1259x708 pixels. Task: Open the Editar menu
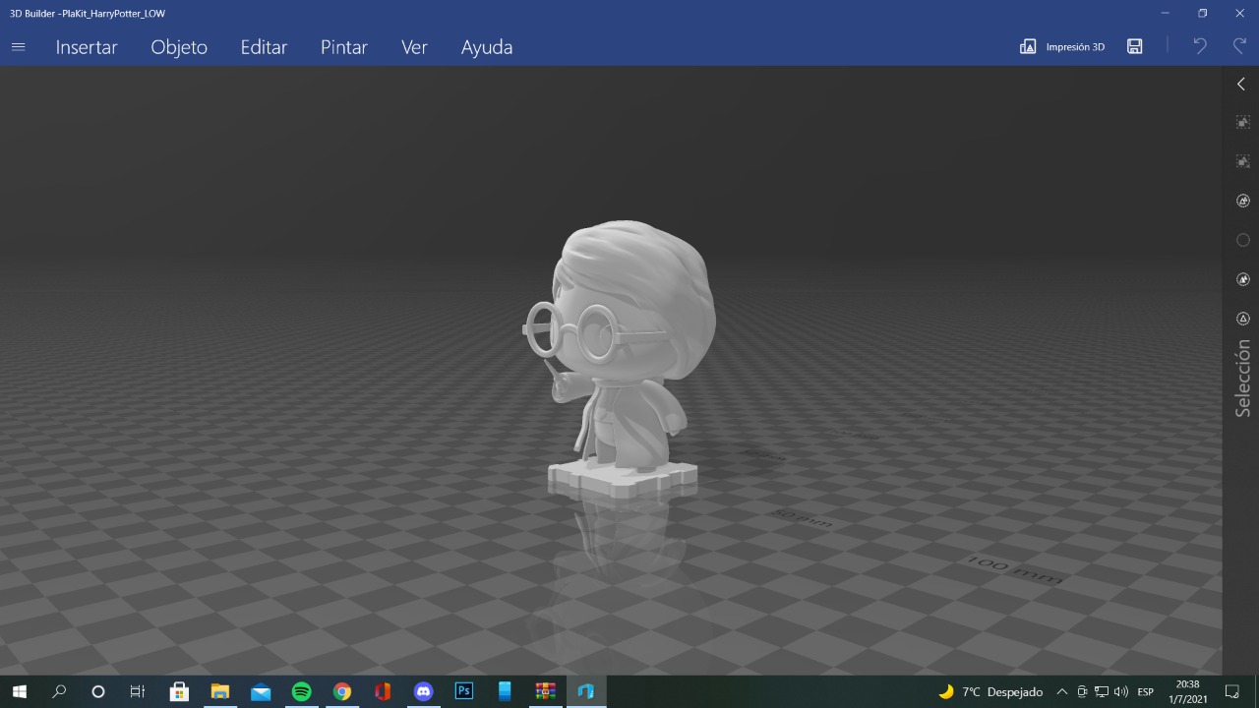point(264,47)
